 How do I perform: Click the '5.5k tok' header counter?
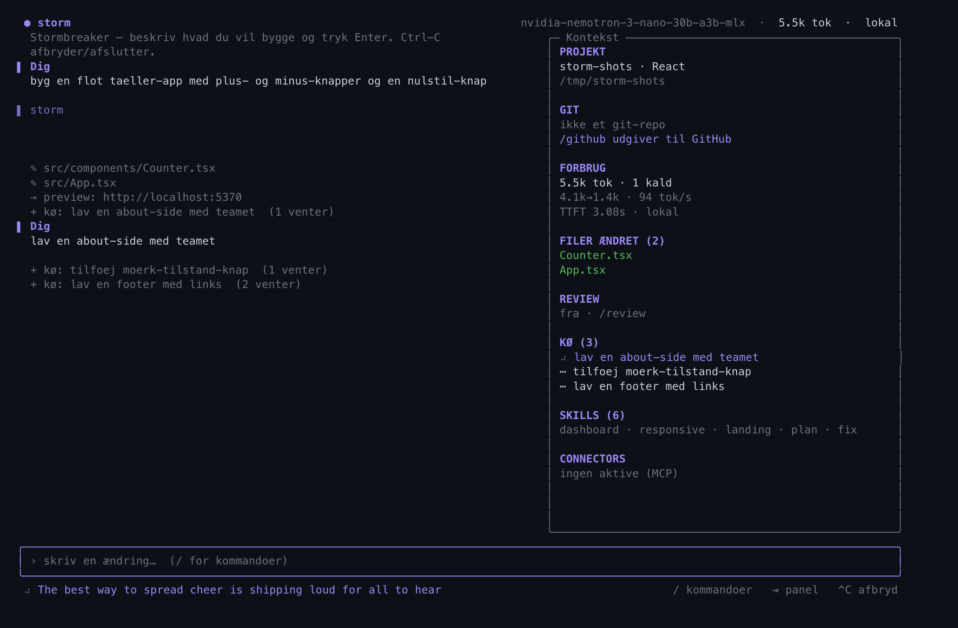pyautogui.click(x=805, y=23)
